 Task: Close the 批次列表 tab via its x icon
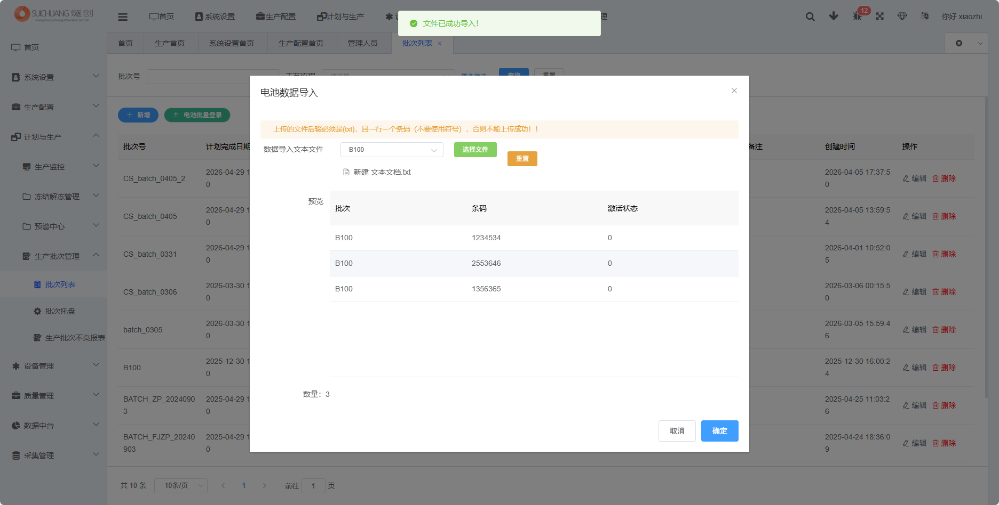(440, 44)
